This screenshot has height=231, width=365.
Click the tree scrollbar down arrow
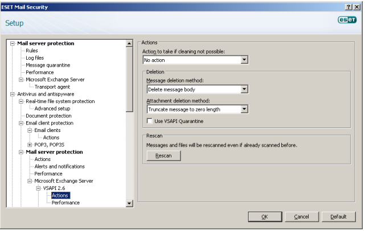(130, 204)
